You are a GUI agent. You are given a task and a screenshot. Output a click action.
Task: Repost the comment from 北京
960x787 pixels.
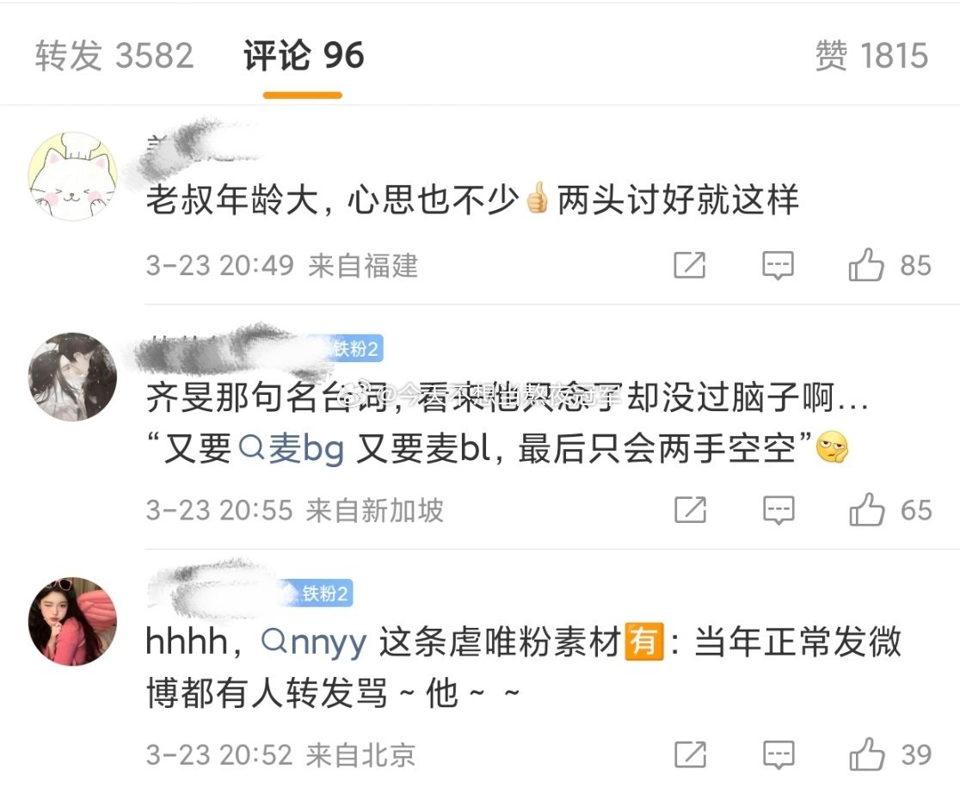(690, 754)
